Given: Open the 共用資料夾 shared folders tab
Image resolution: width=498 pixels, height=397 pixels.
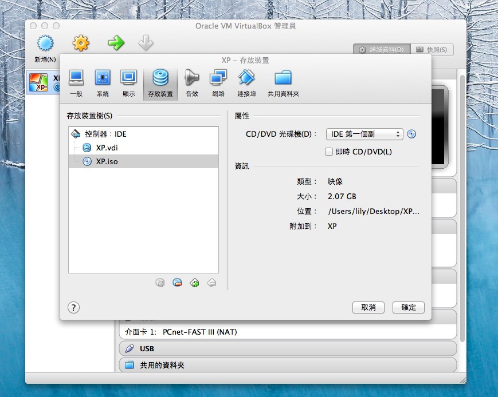Looking at the screenshot, I should 283,83.
